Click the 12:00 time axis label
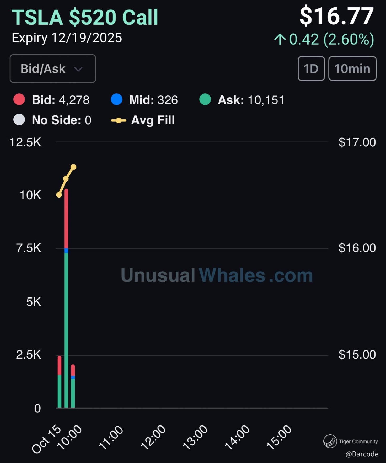Image resolution: width=386 pixels, height=463 pixels. [x=153, y=437]
